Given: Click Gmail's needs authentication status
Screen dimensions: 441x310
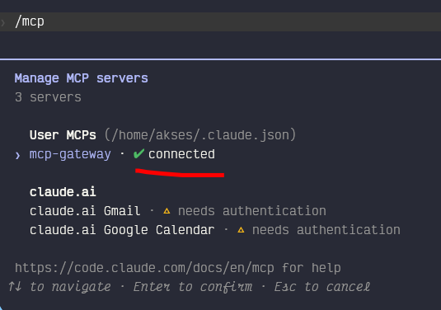Looking at the screenshot, I should coord(252,211).
